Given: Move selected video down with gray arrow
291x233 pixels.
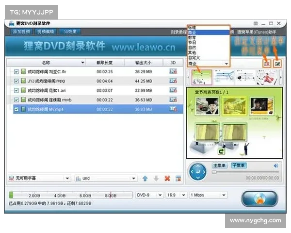Looking at the screenshot, I should 156,179.
